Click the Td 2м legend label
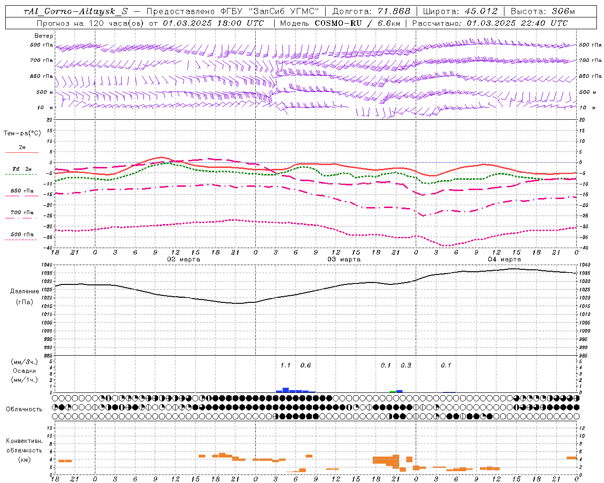 (22, 169)
